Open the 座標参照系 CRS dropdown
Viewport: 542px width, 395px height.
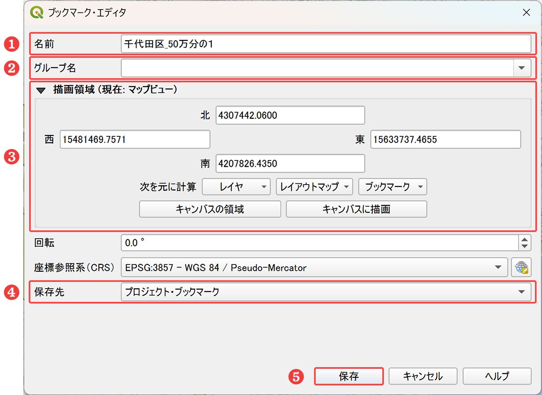(314, 267)
